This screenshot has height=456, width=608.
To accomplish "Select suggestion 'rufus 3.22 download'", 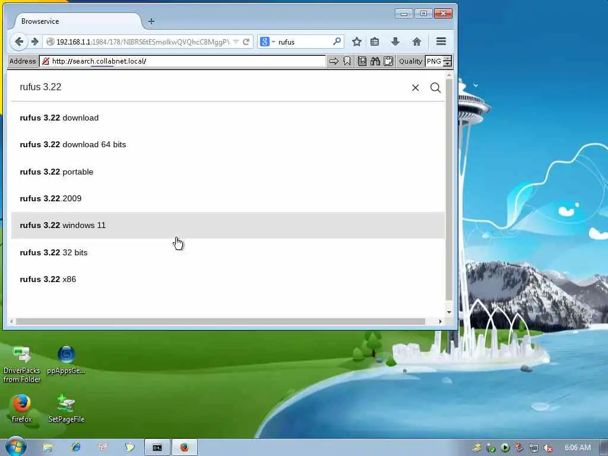I will click(x=228, y=118).
